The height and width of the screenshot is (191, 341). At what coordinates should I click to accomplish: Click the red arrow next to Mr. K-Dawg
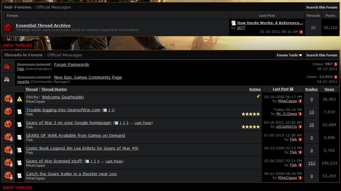tap(300, 114)
